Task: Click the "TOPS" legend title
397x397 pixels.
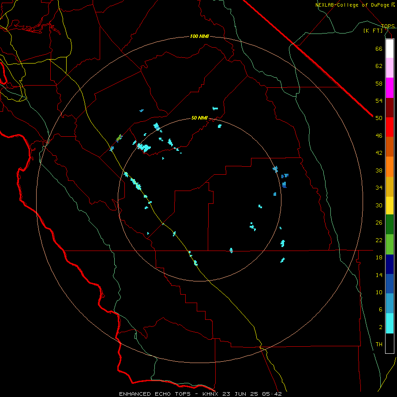Action: (388, 26)
